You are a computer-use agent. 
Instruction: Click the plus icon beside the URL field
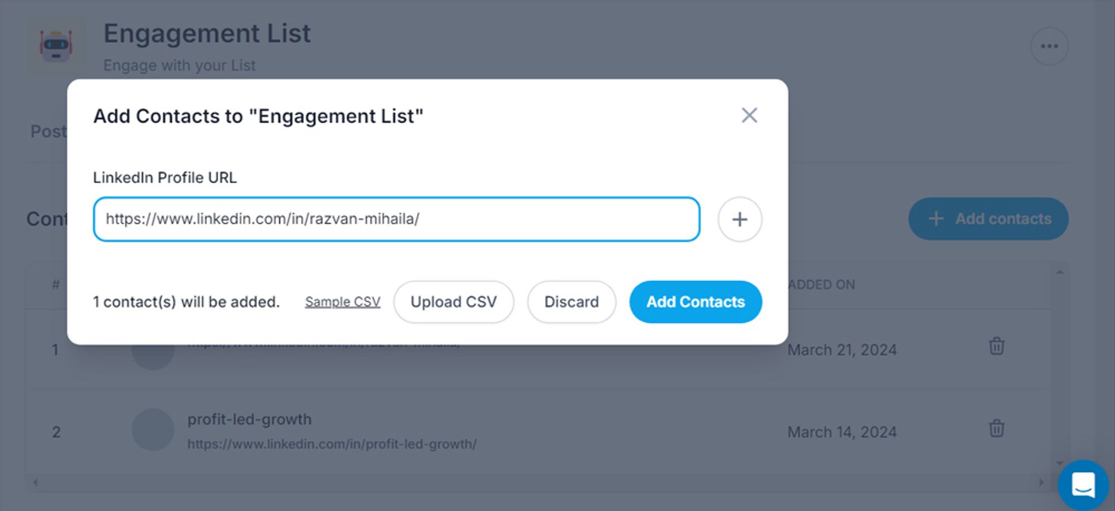[x=740, y=219]
